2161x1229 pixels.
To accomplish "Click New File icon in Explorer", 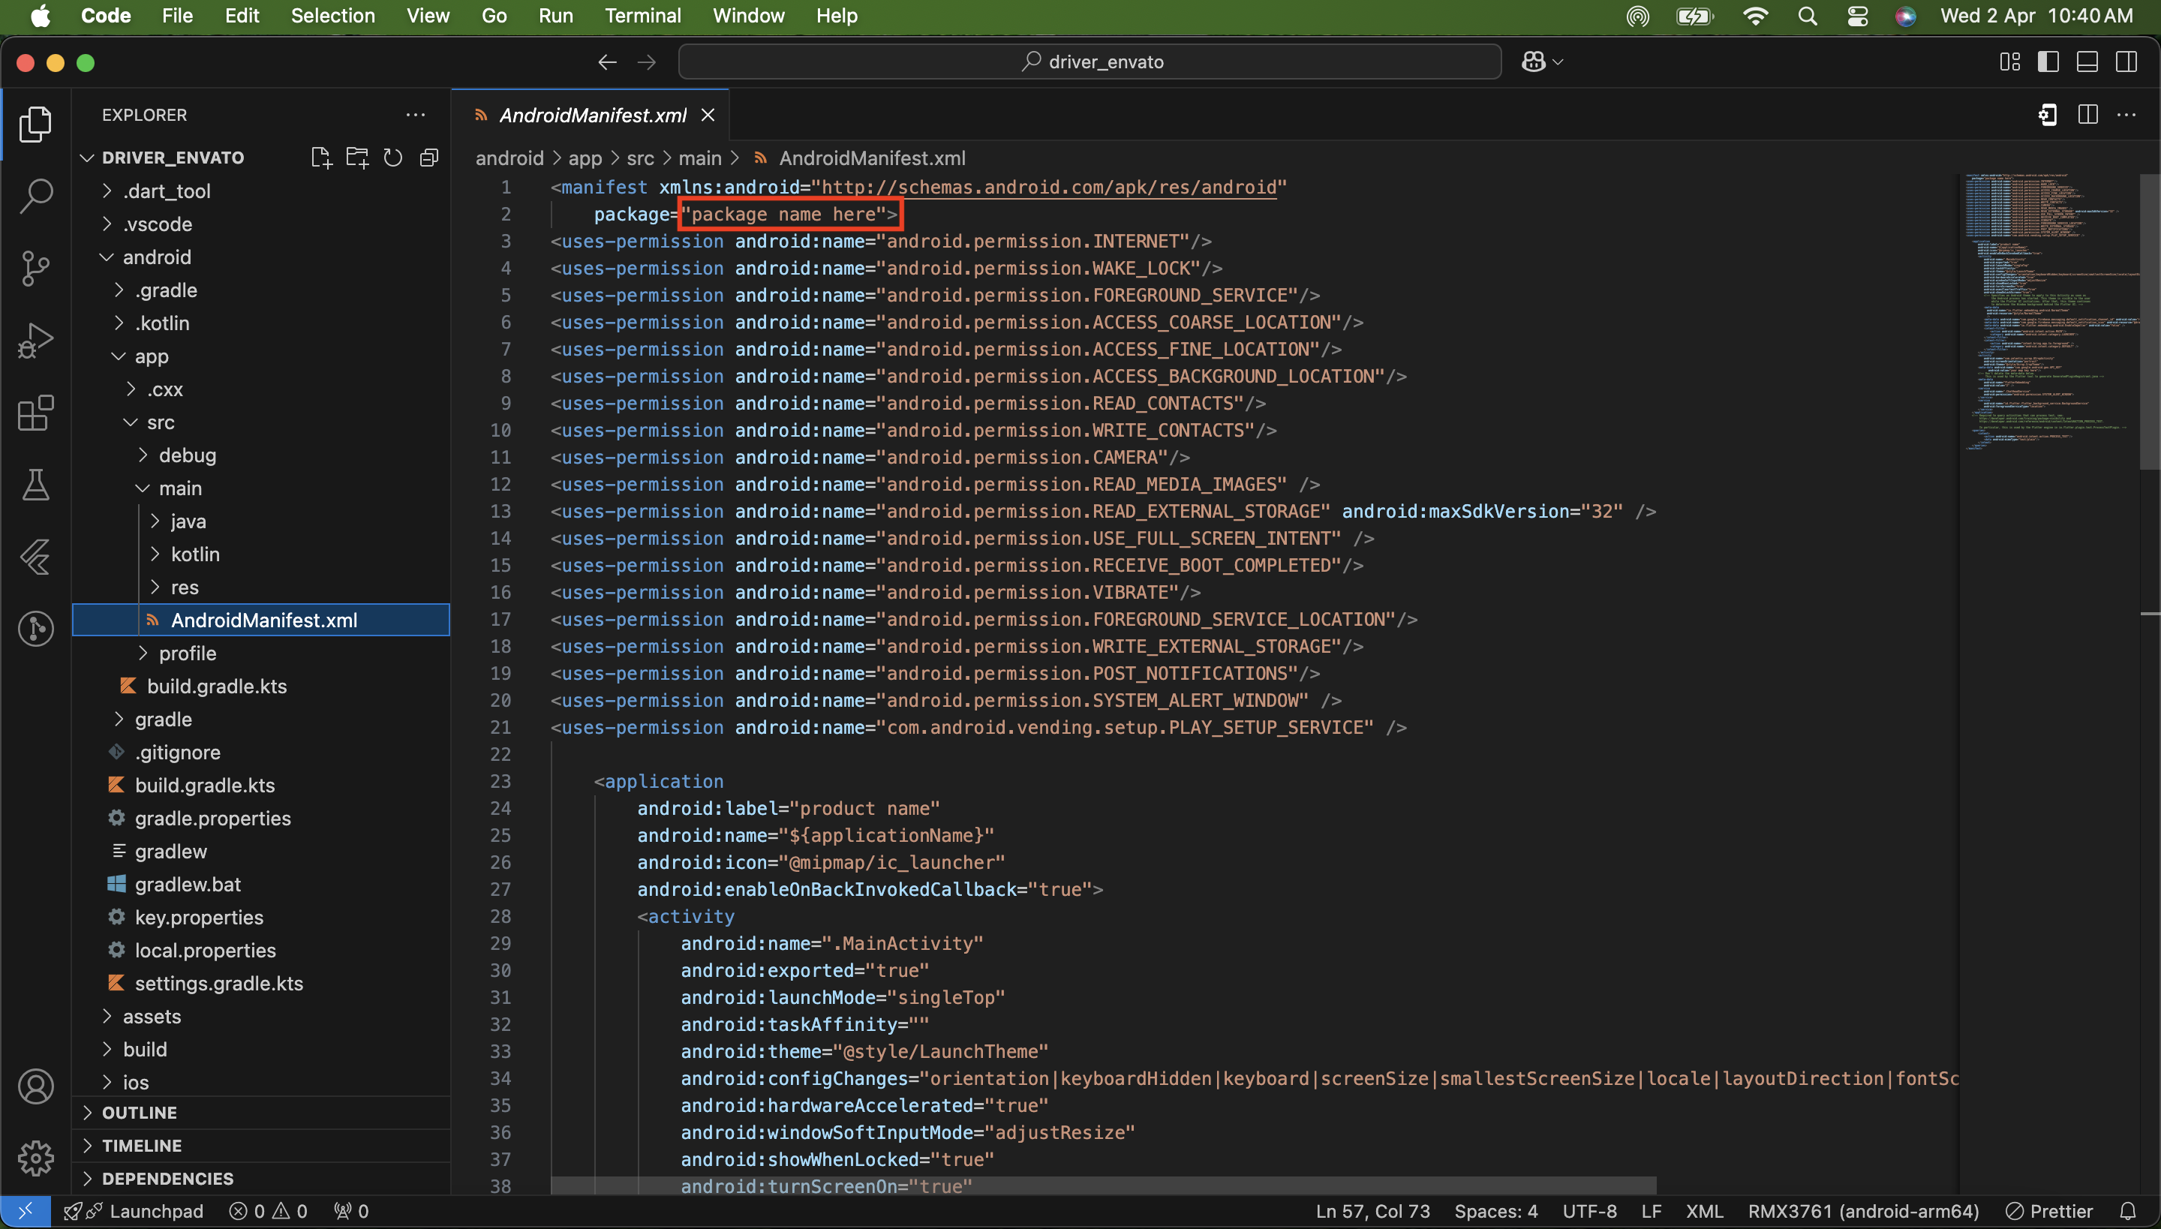I will [x=321, y=158].
